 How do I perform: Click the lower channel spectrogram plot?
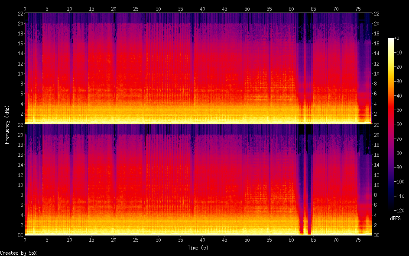tap(198, 180)
